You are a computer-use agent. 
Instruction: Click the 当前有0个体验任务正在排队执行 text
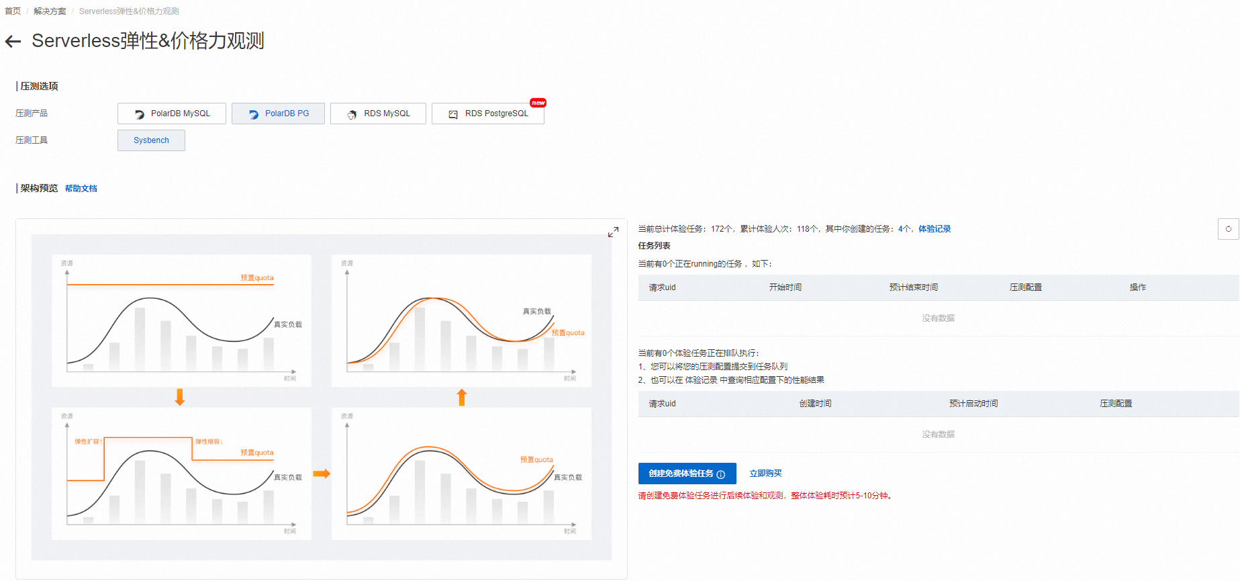coord(698,353)
